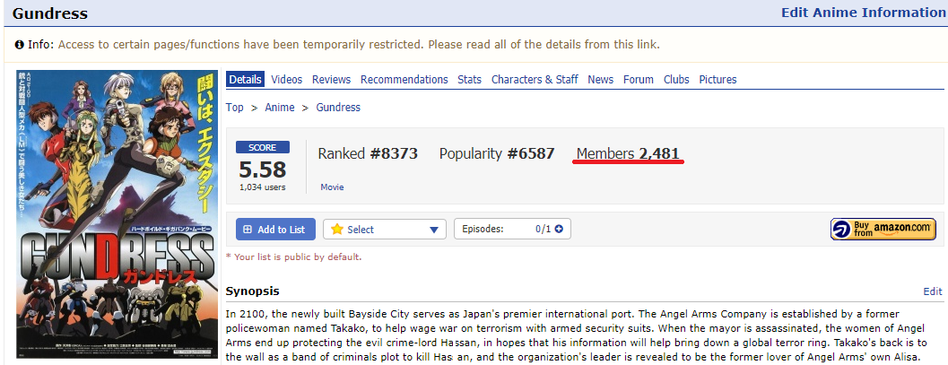Switch to the Videos tab

click(x=287, y=79)
